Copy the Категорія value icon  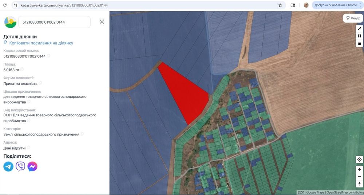click(82, 134)
